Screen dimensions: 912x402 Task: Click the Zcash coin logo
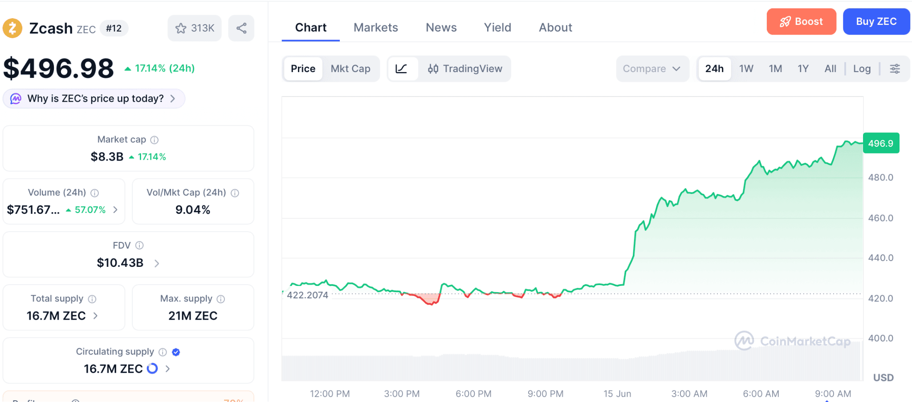click(x=12, y=28)
